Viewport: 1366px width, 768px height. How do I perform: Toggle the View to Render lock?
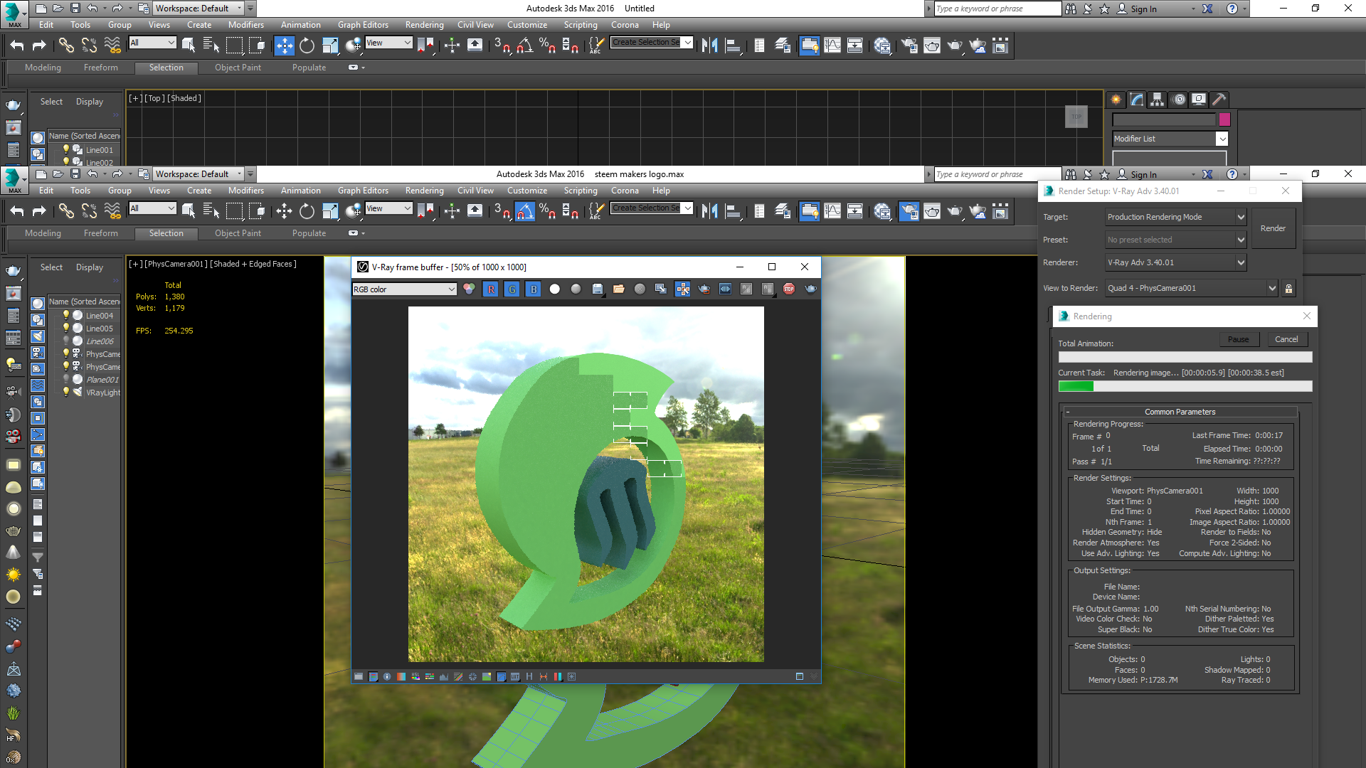coord(1288,288)
